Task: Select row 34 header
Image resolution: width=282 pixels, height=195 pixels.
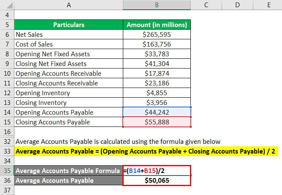Action: pos(7,161)
